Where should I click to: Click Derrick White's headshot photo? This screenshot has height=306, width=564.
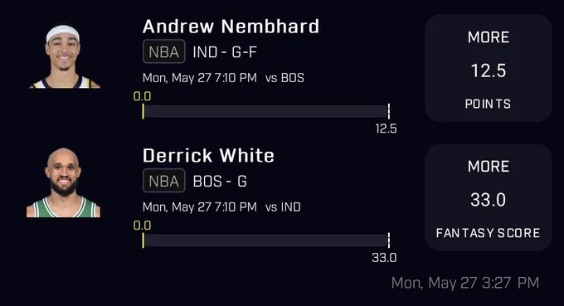point(63,182)
